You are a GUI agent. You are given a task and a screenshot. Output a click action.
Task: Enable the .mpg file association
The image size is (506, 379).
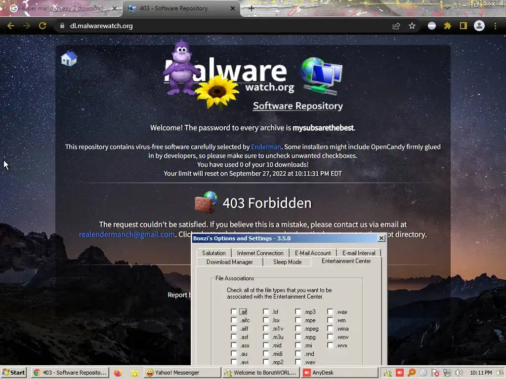(298, 337)
